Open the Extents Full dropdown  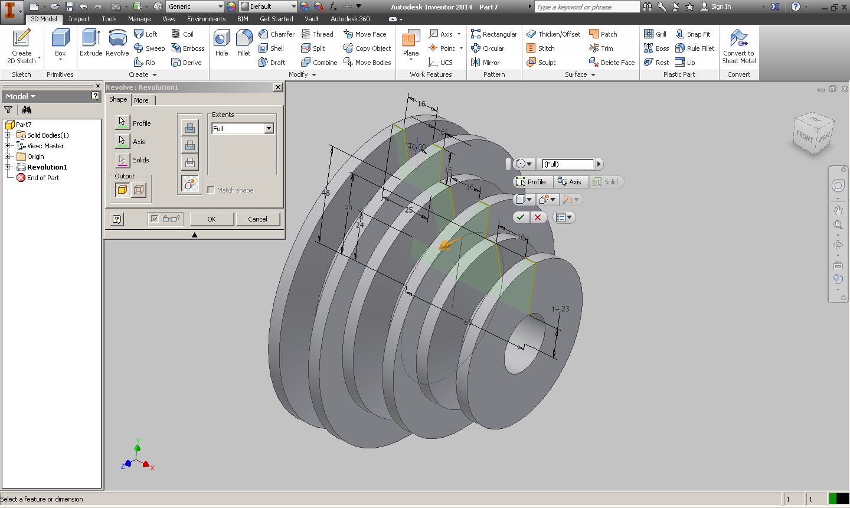pos(269,128)
